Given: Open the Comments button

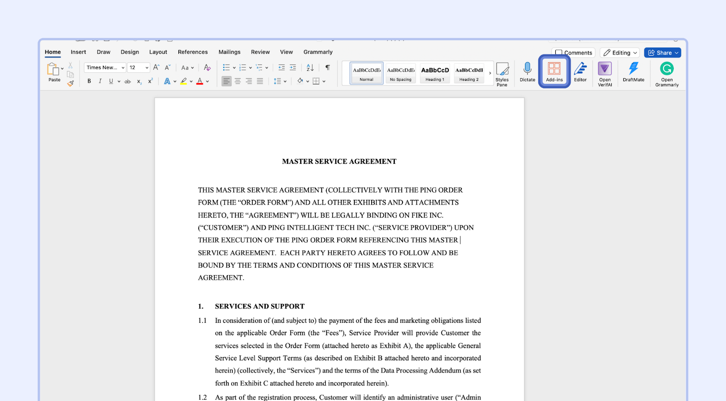Looking at the screenshot, I should [x=574, y=53].
